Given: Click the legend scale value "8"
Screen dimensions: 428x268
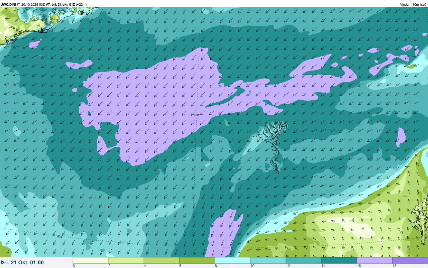Looking at the screenshot, I should pyautogui.click(x=216, y=266).
